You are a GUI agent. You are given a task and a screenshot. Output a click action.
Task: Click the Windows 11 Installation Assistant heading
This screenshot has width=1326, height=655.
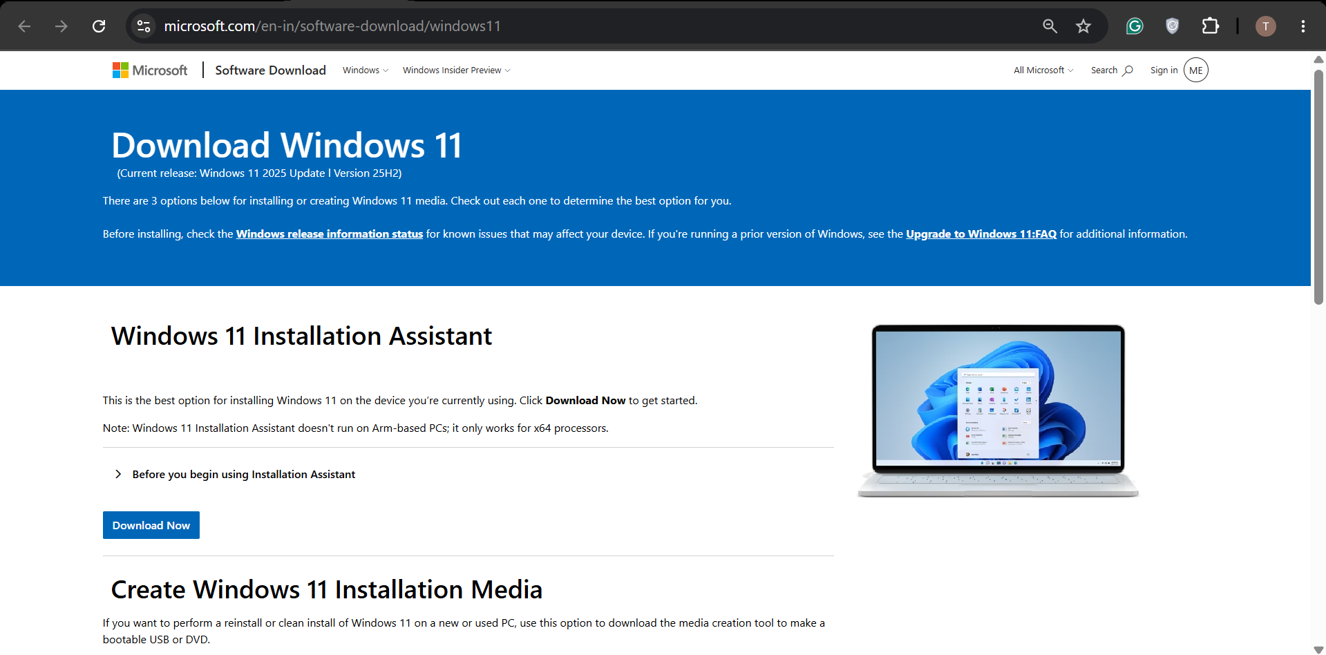click(301, 336)
